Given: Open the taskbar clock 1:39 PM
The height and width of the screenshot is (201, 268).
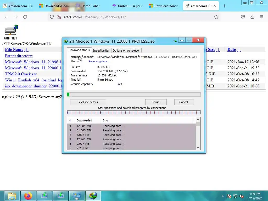Looking at the screenshot, I should click(x=255, y=196).
